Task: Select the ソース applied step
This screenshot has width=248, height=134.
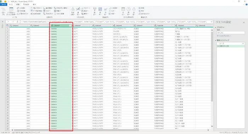Action: click(231, 43)
